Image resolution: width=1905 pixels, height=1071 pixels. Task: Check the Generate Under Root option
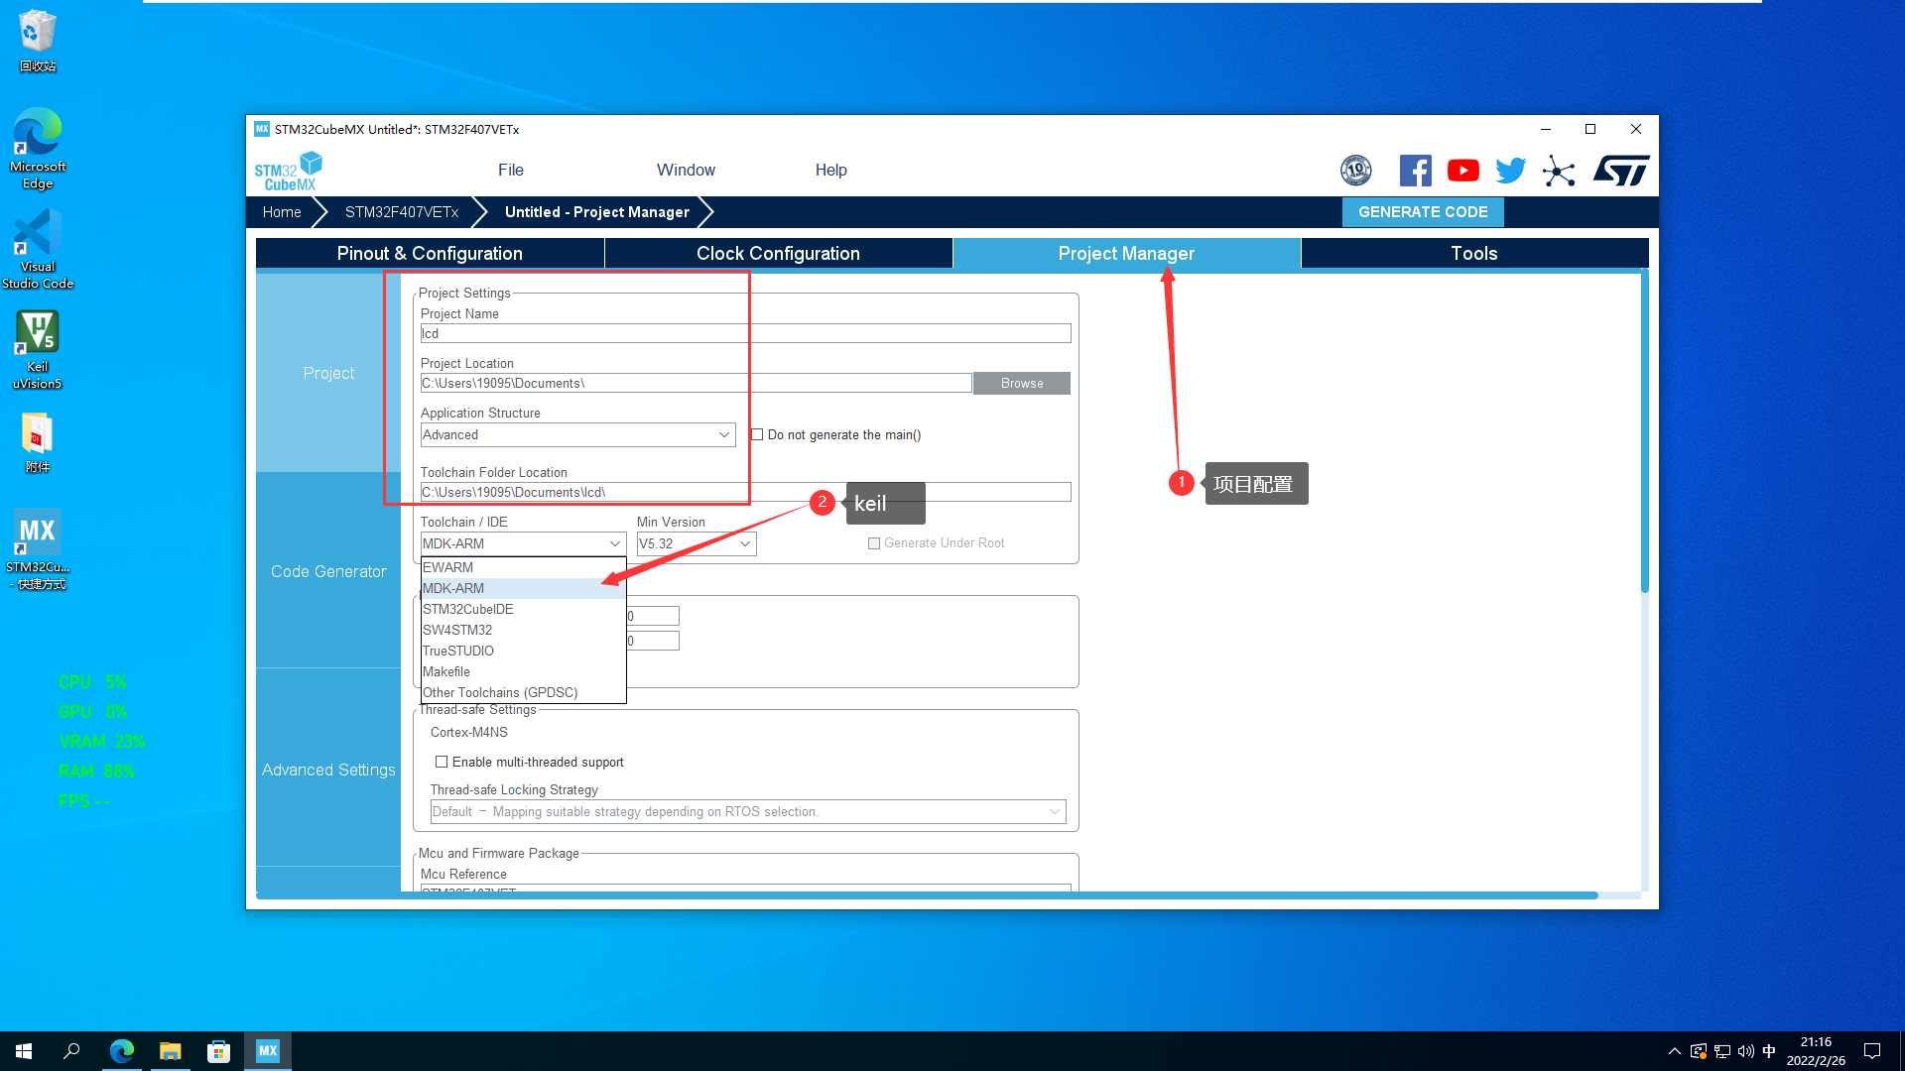pyautogui.click(x=874, y=543)
